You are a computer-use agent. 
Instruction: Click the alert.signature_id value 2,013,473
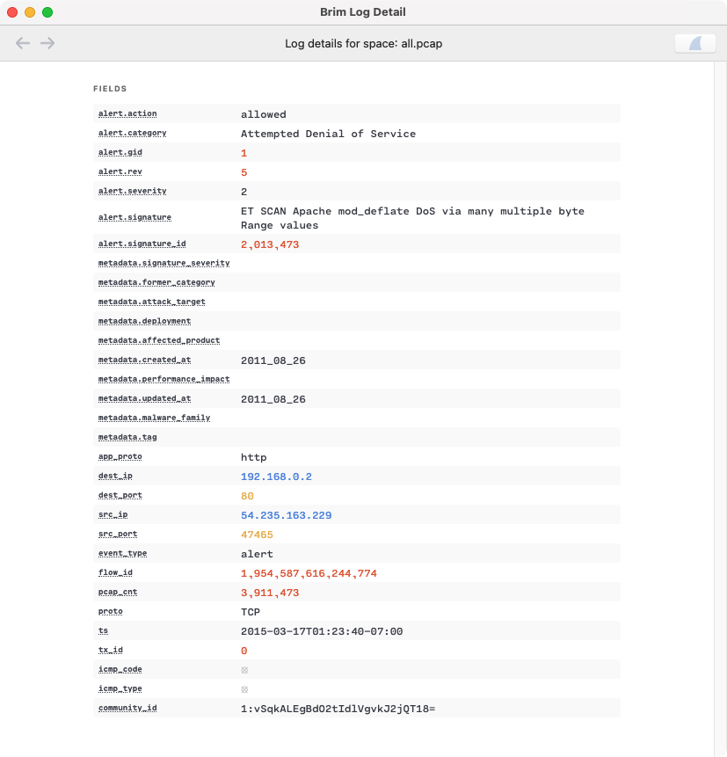point(269,244)
